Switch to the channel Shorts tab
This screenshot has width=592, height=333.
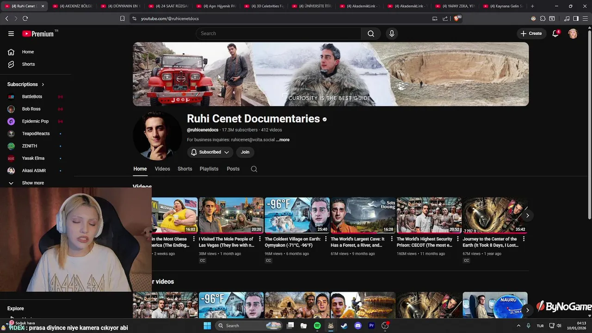tap(185, 169)
